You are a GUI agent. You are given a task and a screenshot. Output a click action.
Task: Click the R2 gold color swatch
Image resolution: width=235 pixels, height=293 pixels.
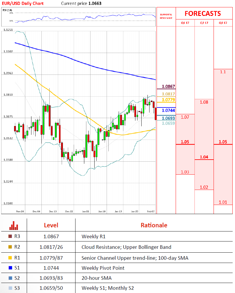10,247
